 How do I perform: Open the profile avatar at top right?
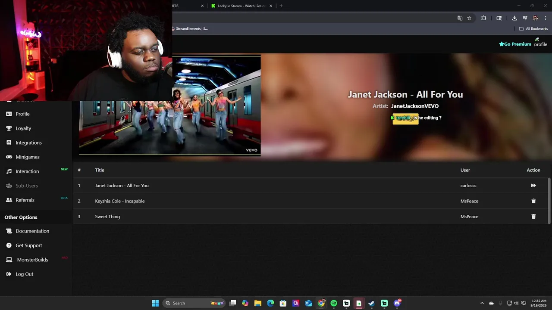pos(540,42)
